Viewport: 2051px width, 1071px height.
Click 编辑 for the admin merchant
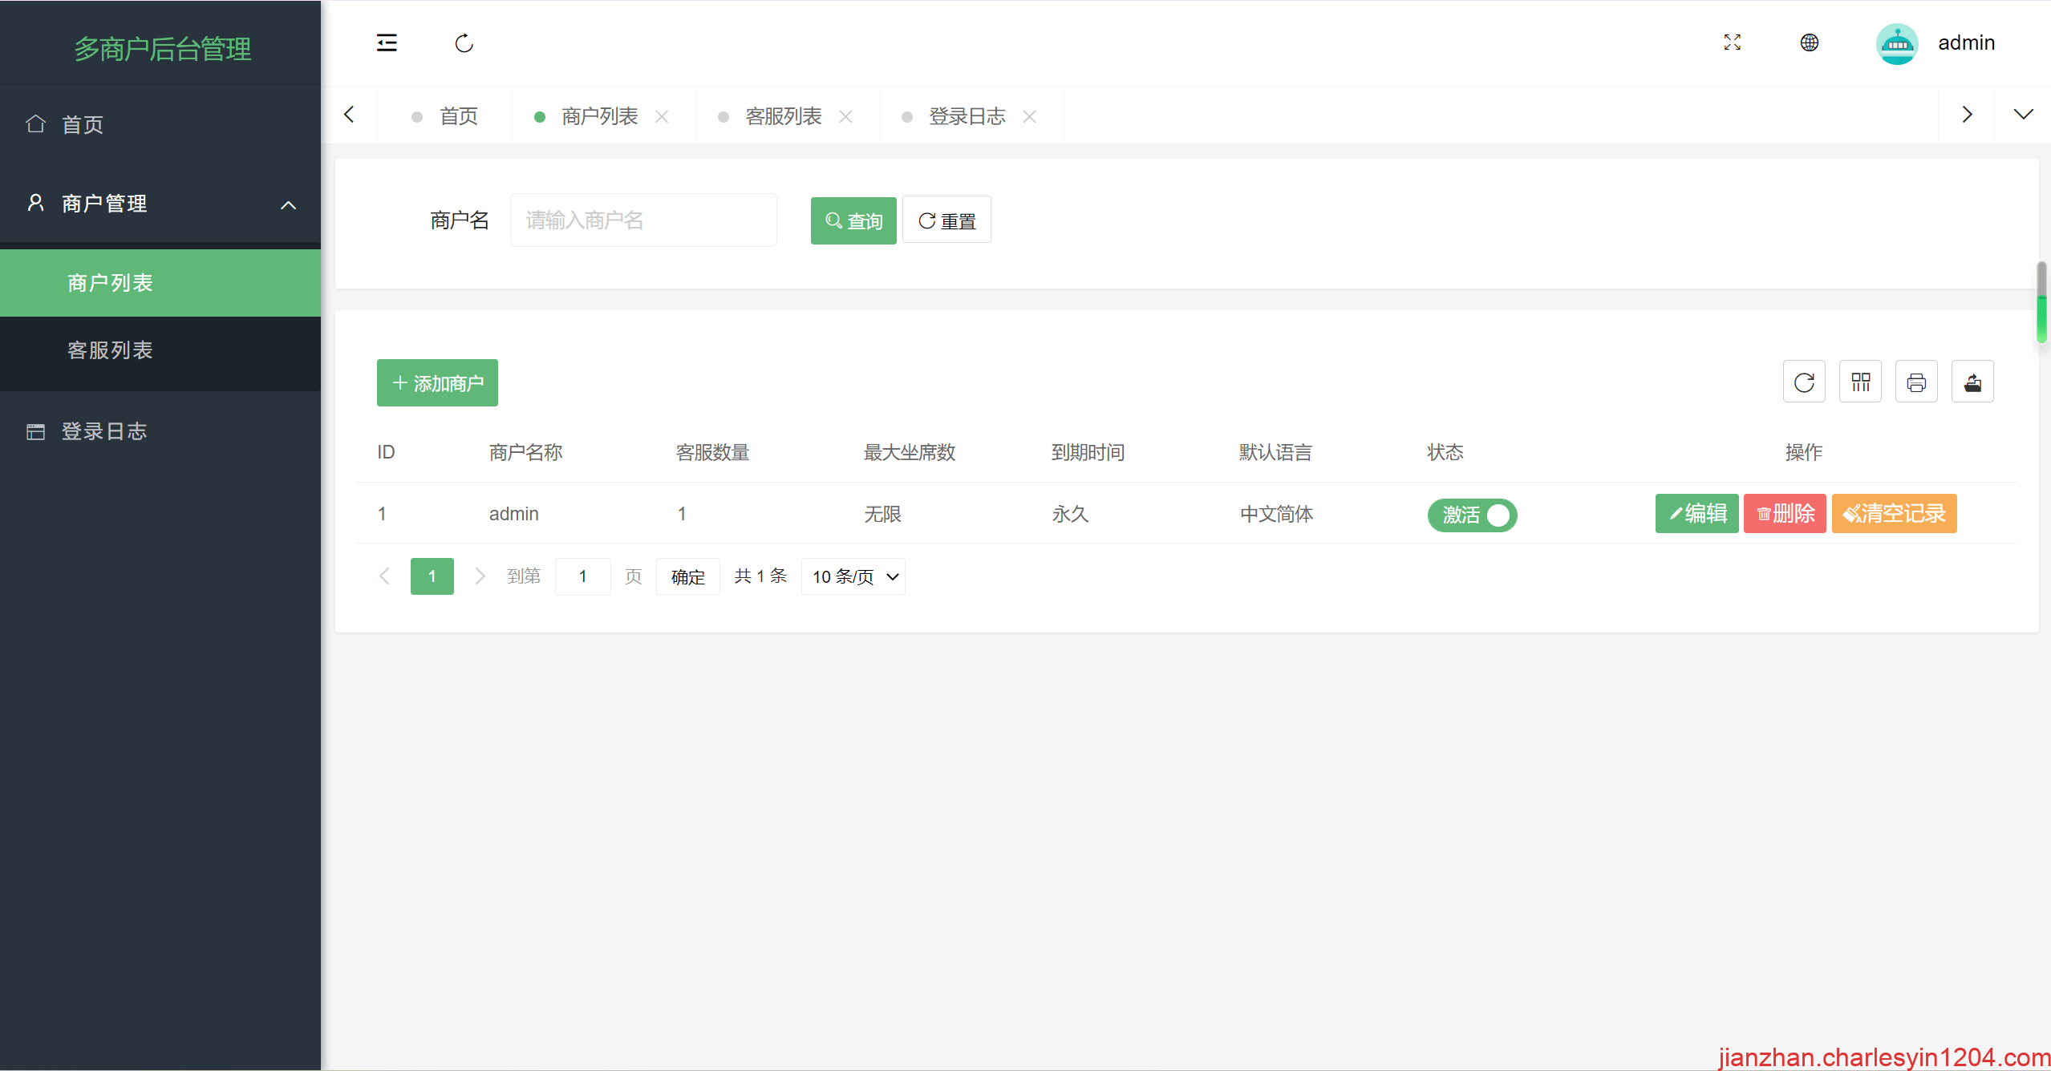pyautogui.click(x=1696, y=513)
